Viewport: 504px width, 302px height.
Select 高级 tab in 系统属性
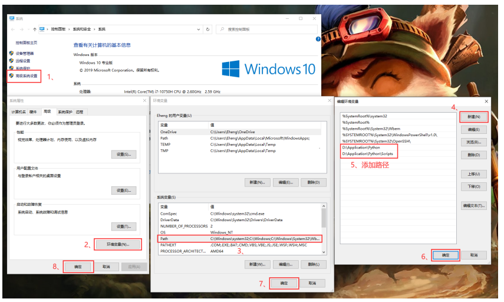point(47,111)
